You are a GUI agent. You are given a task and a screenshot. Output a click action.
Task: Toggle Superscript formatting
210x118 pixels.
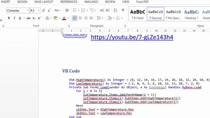[x=39, y=18]
